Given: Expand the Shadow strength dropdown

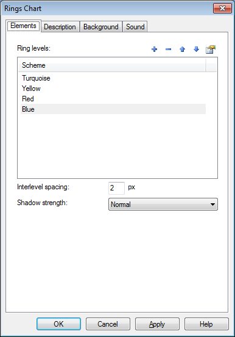Looking at the screenshot, I should point(163,204).
